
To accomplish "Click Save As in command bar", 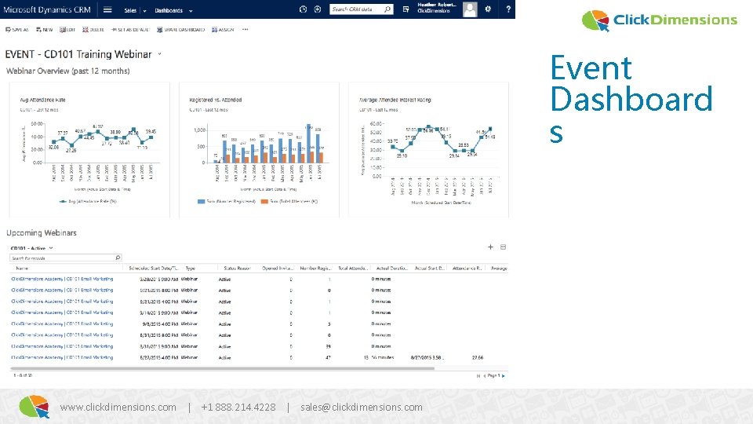I will coord(16,30).
